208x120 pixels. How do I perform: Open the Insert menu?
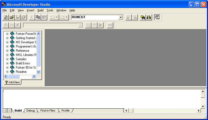coord(31,10)
